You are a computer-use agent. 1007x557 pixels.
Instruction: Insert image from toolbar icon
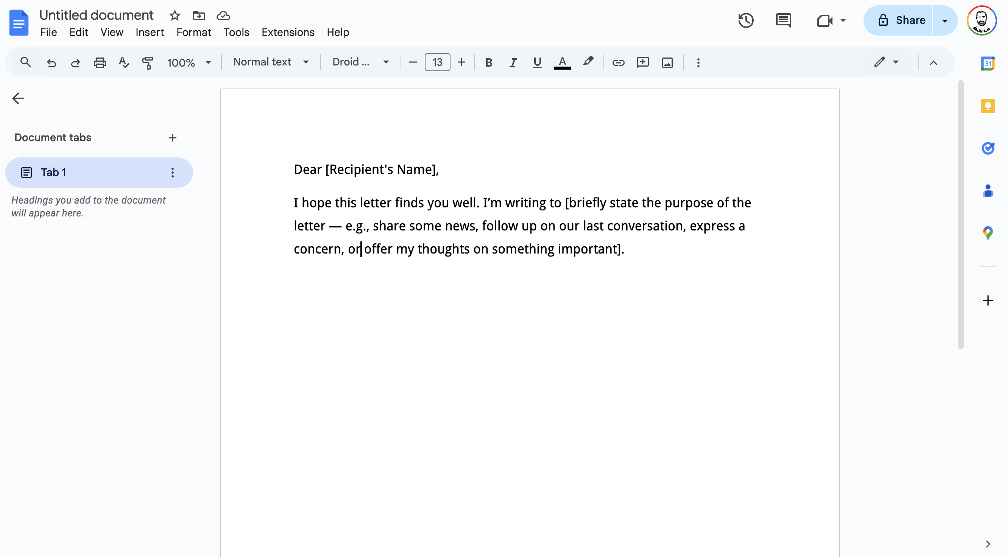667,62
